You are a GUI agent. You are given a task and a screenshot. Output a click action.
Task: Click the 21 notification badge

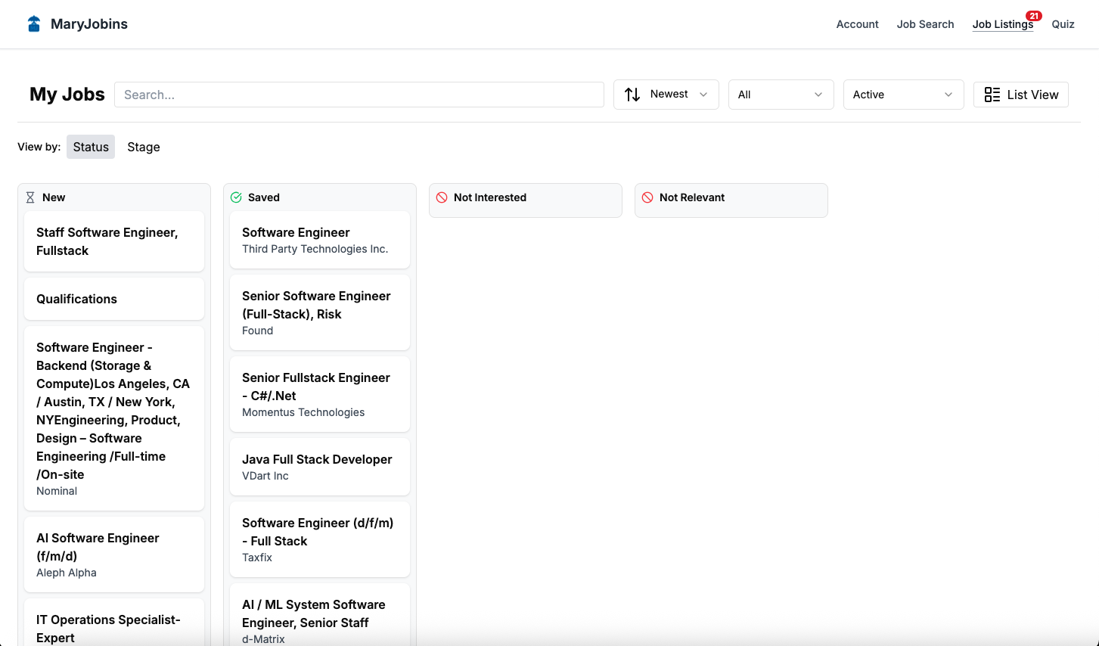[x=1034, y=16]
